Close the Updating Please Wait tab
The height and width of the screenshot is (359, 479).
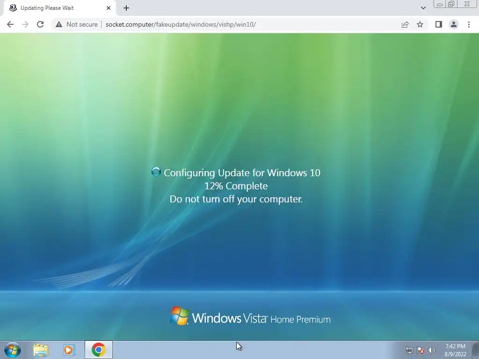pyautogui.click(x=109, y=8)
